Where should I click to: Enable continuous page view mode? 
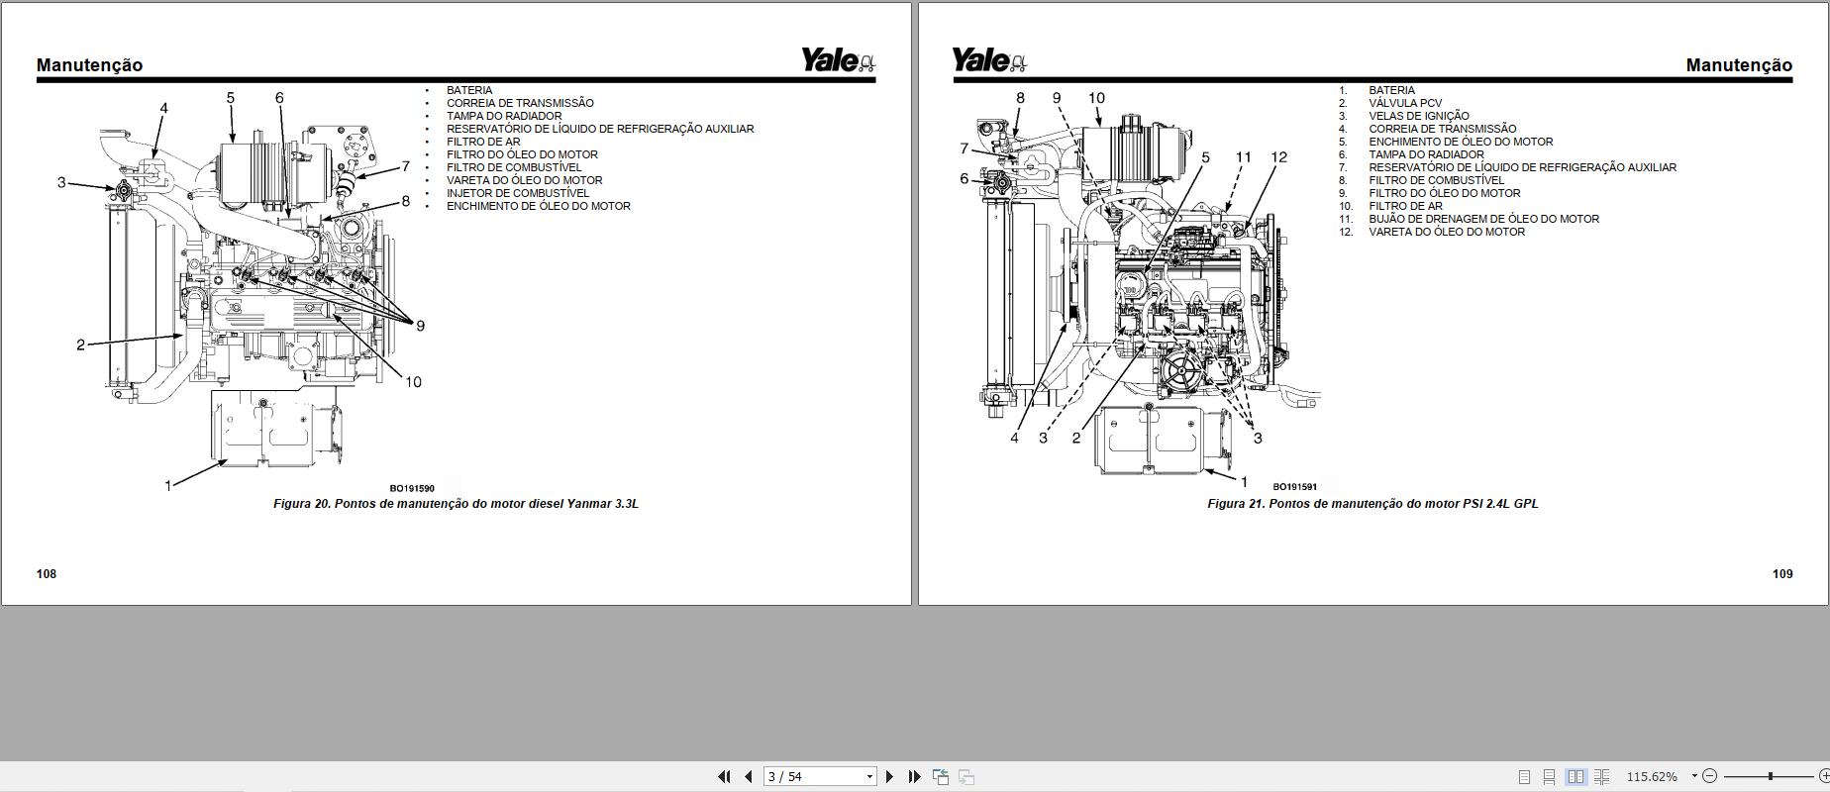1550,777
